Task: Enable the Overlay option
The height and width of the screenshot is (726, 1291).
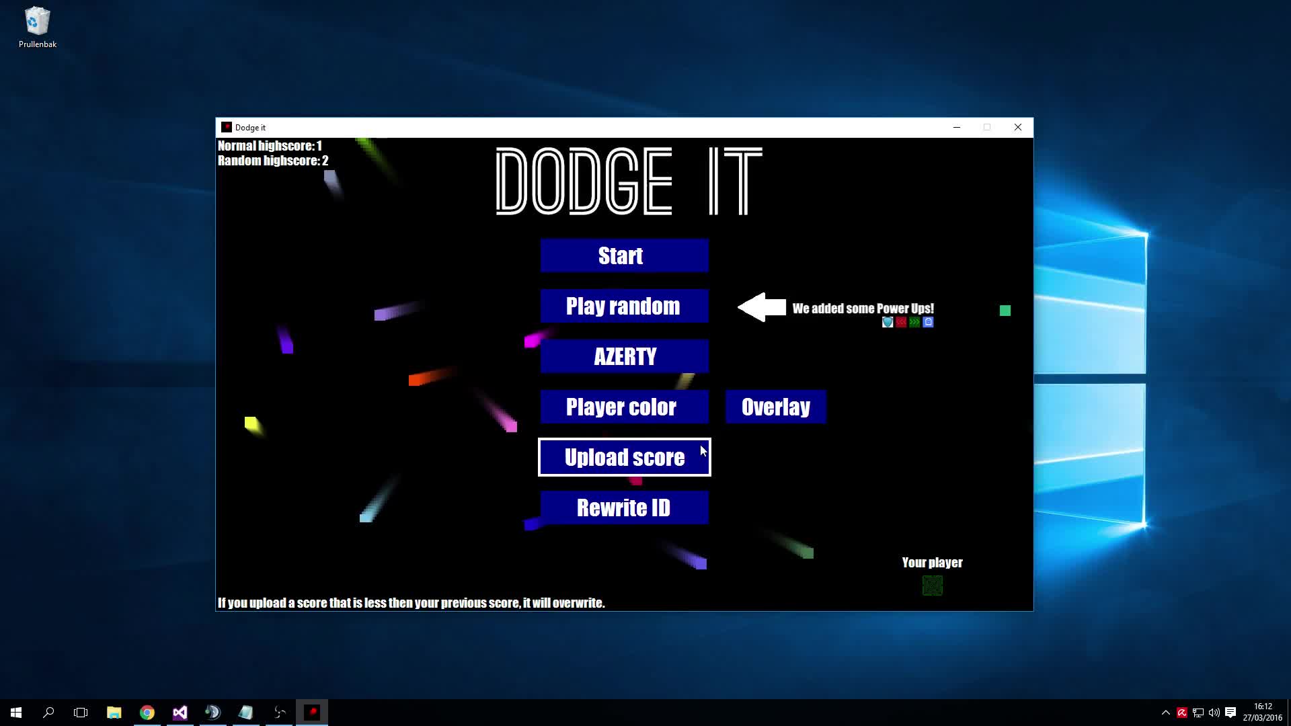Action: (775, 407)
